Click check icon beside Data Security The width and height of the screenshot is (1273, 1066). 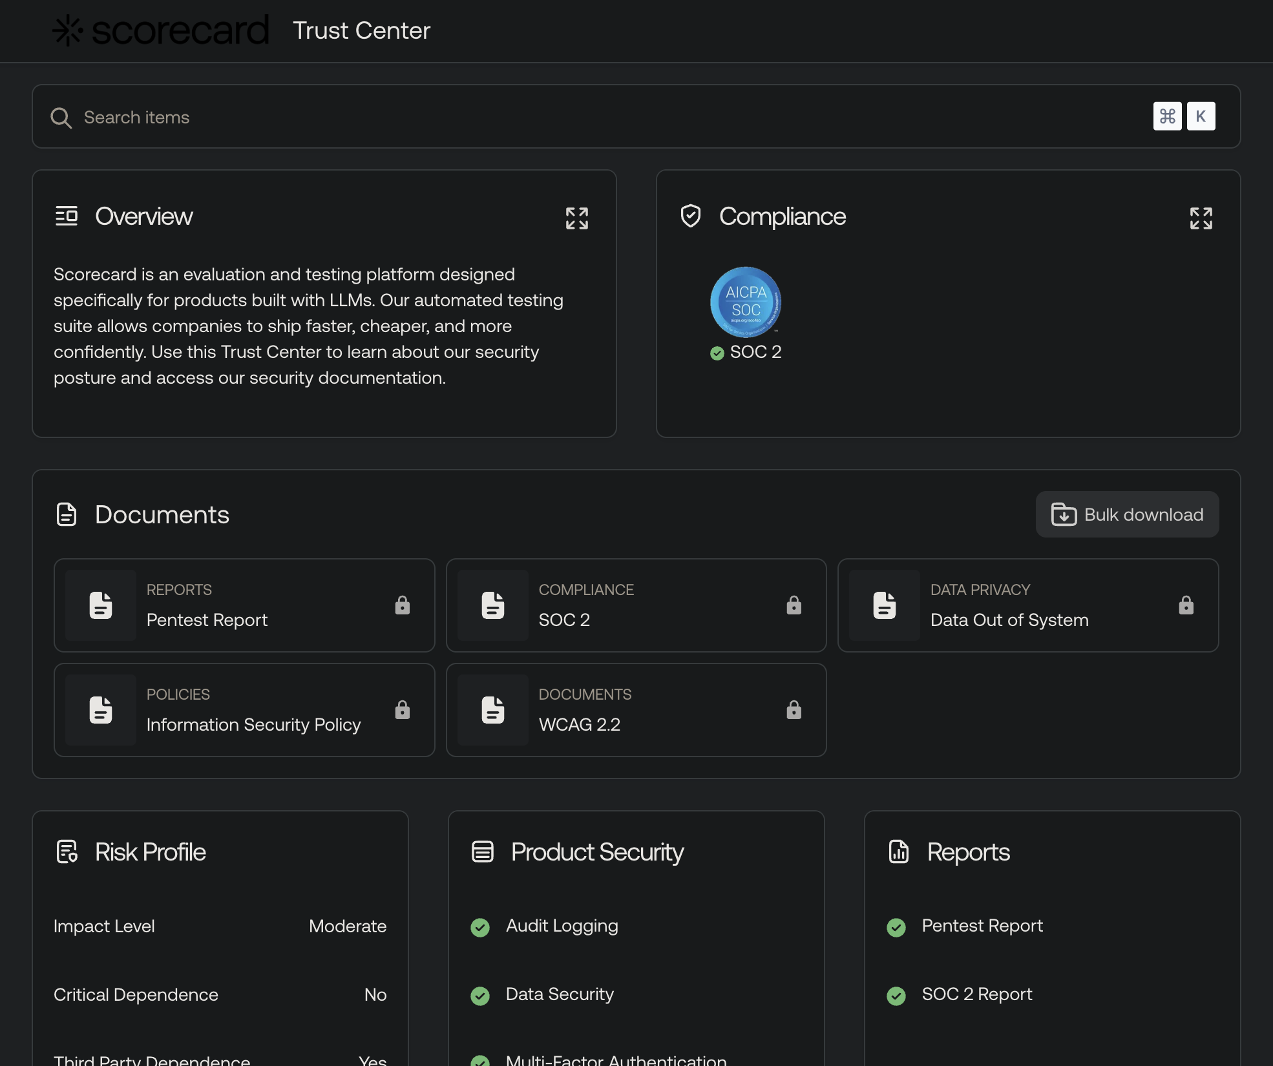480,996
